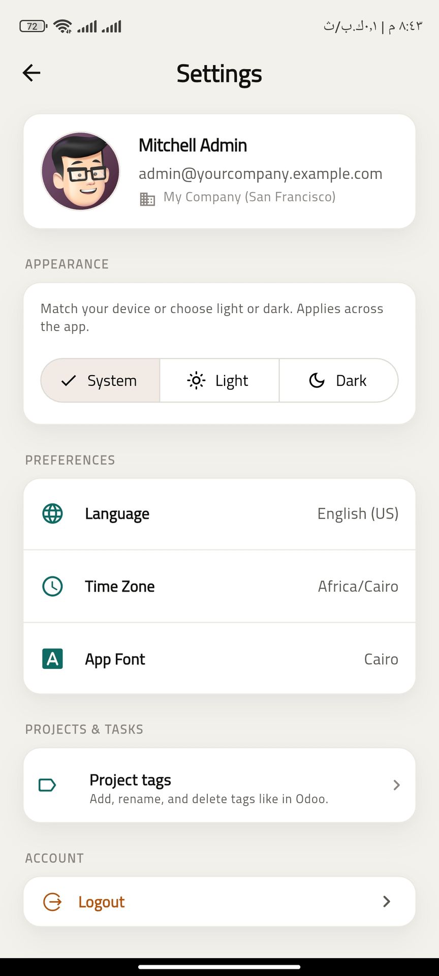439x976 pixels.
Task: Expand Project tags with the chevron
Action: [397, 785]
